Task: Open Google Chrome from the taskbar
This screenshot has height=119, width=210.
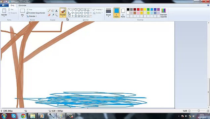Action: click(23, 116)
